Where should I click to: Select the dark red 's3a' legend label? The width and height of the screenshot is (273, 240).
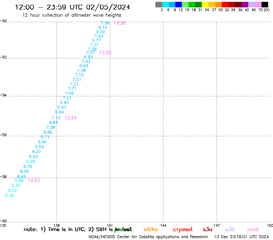tap(207, 229)
